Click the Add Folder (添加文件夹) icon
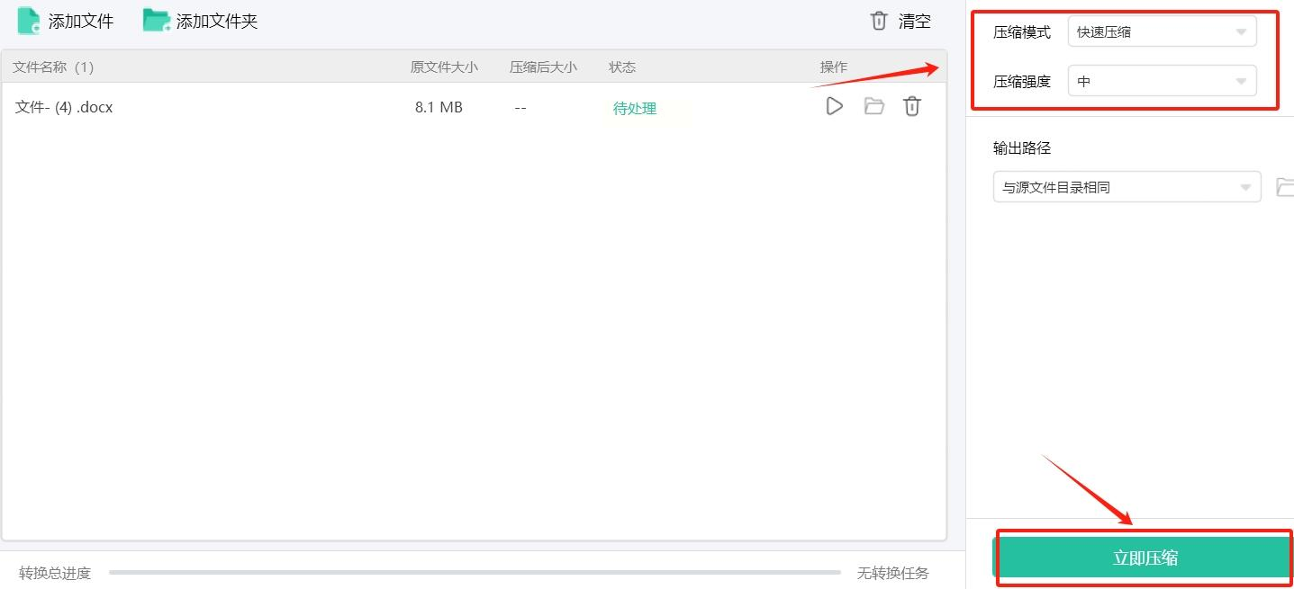 click(157, 21)
